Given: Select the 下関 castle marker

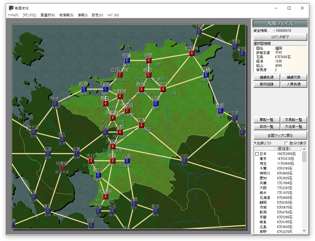Looking at the screenshot, I should pos(199,32).
